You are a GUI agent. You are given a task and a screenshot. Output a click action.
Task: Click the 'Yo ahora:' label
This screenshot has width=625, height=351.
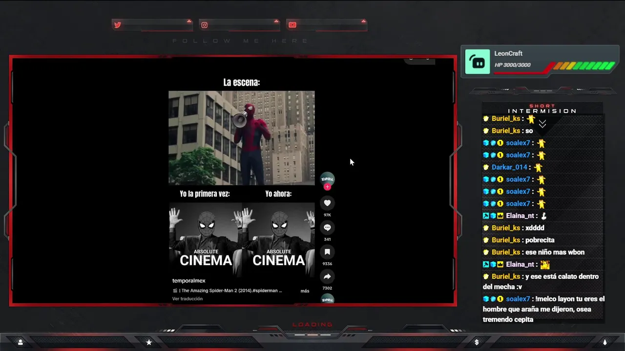coord(278,194)
